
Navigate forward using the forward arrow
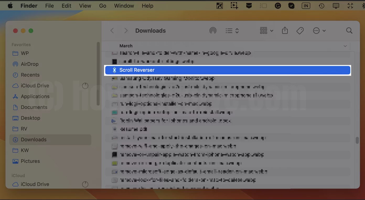pos(126,30)
